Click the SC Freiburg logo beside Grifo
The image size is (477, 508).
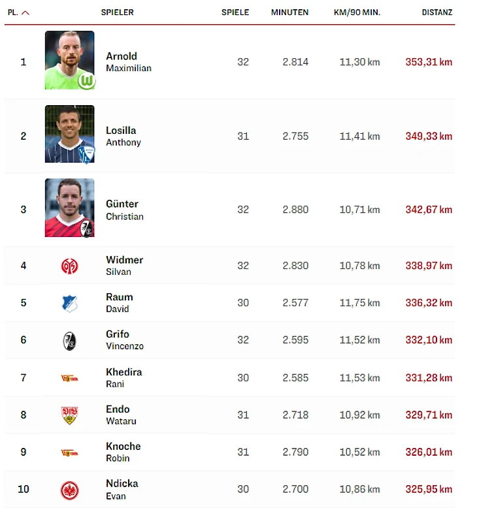pos(69,340)
